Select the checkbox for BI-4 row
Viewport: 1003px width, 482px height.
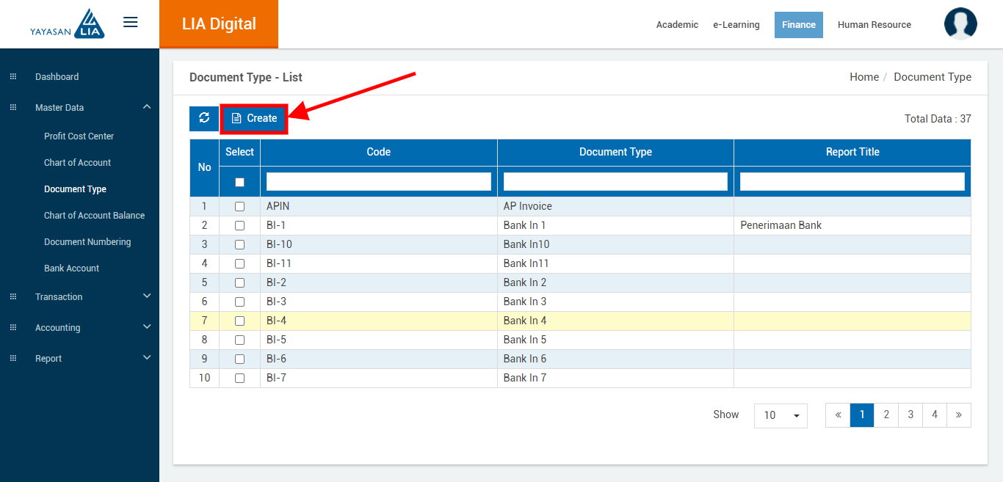[239, 321]
